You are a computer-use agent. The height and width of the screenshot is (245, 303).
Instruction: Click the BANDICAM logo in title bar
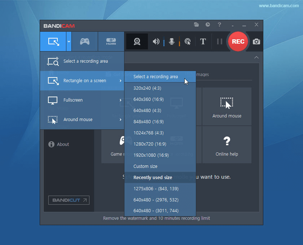pyautogui.click(x=59, y=26)
